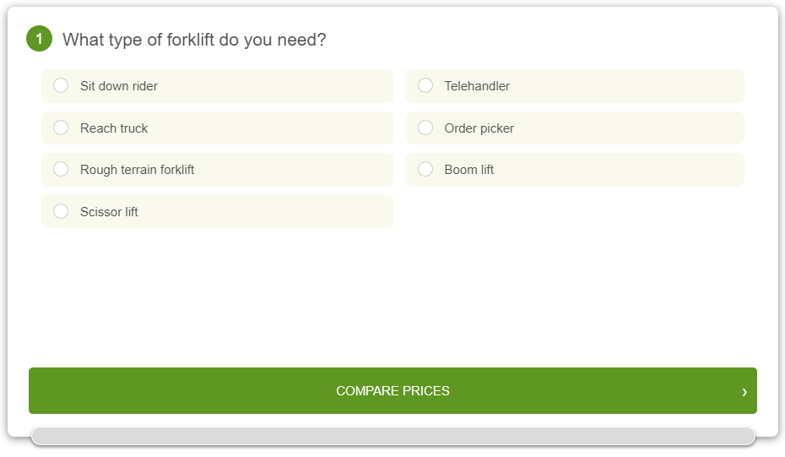
Task: Click the green step number 1 badge
Action: [x=39, y=39]
